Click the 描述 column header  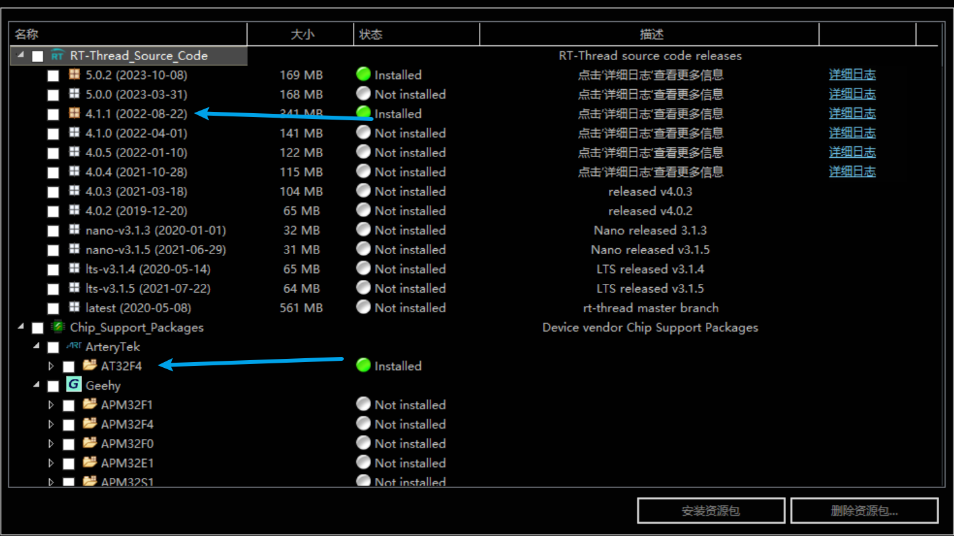click(x=650, y=34)
